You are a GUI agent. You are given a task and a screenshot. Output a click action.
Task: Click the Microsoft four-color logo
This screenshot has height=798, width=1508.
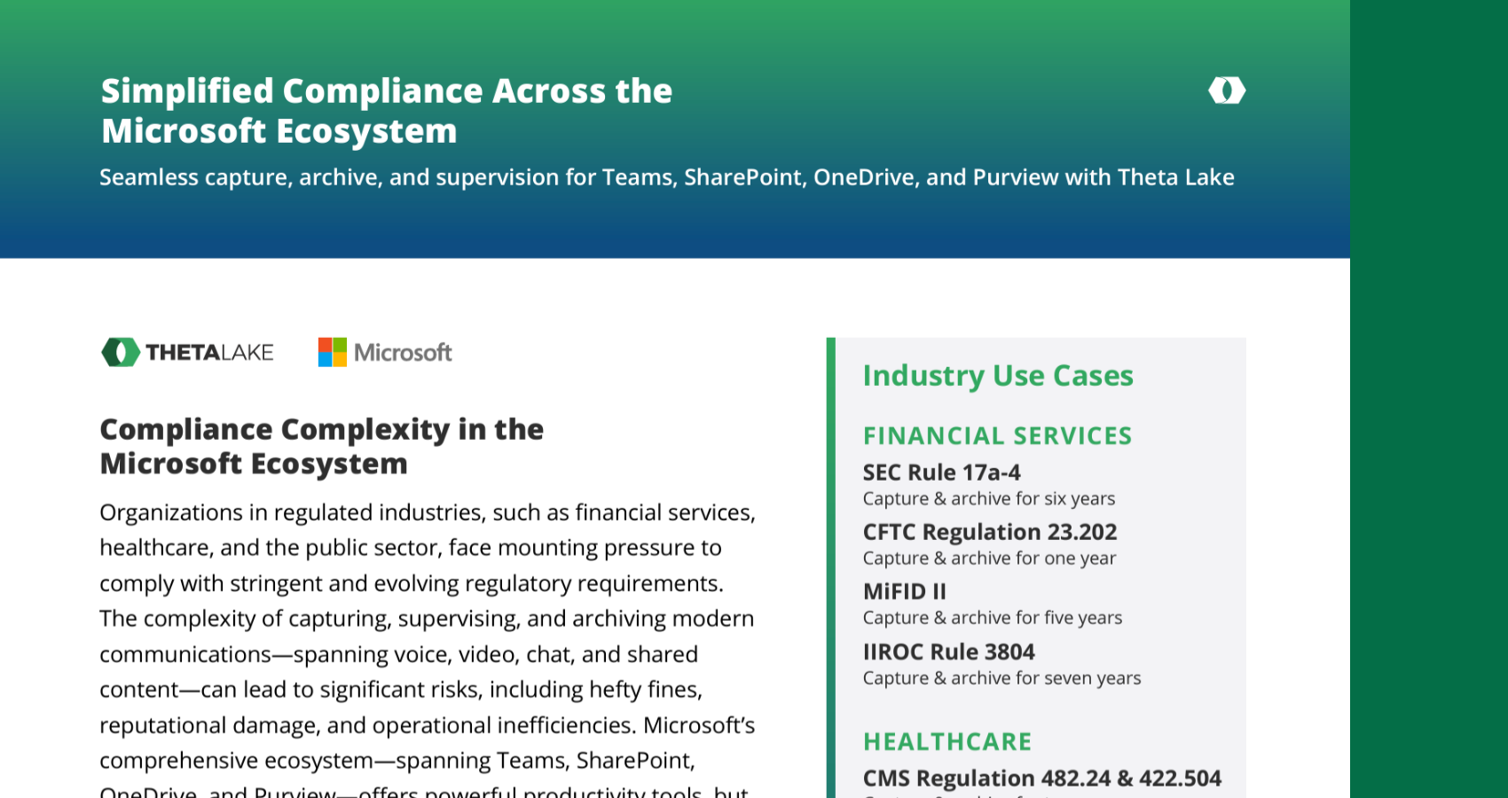(x=333, y=352)
